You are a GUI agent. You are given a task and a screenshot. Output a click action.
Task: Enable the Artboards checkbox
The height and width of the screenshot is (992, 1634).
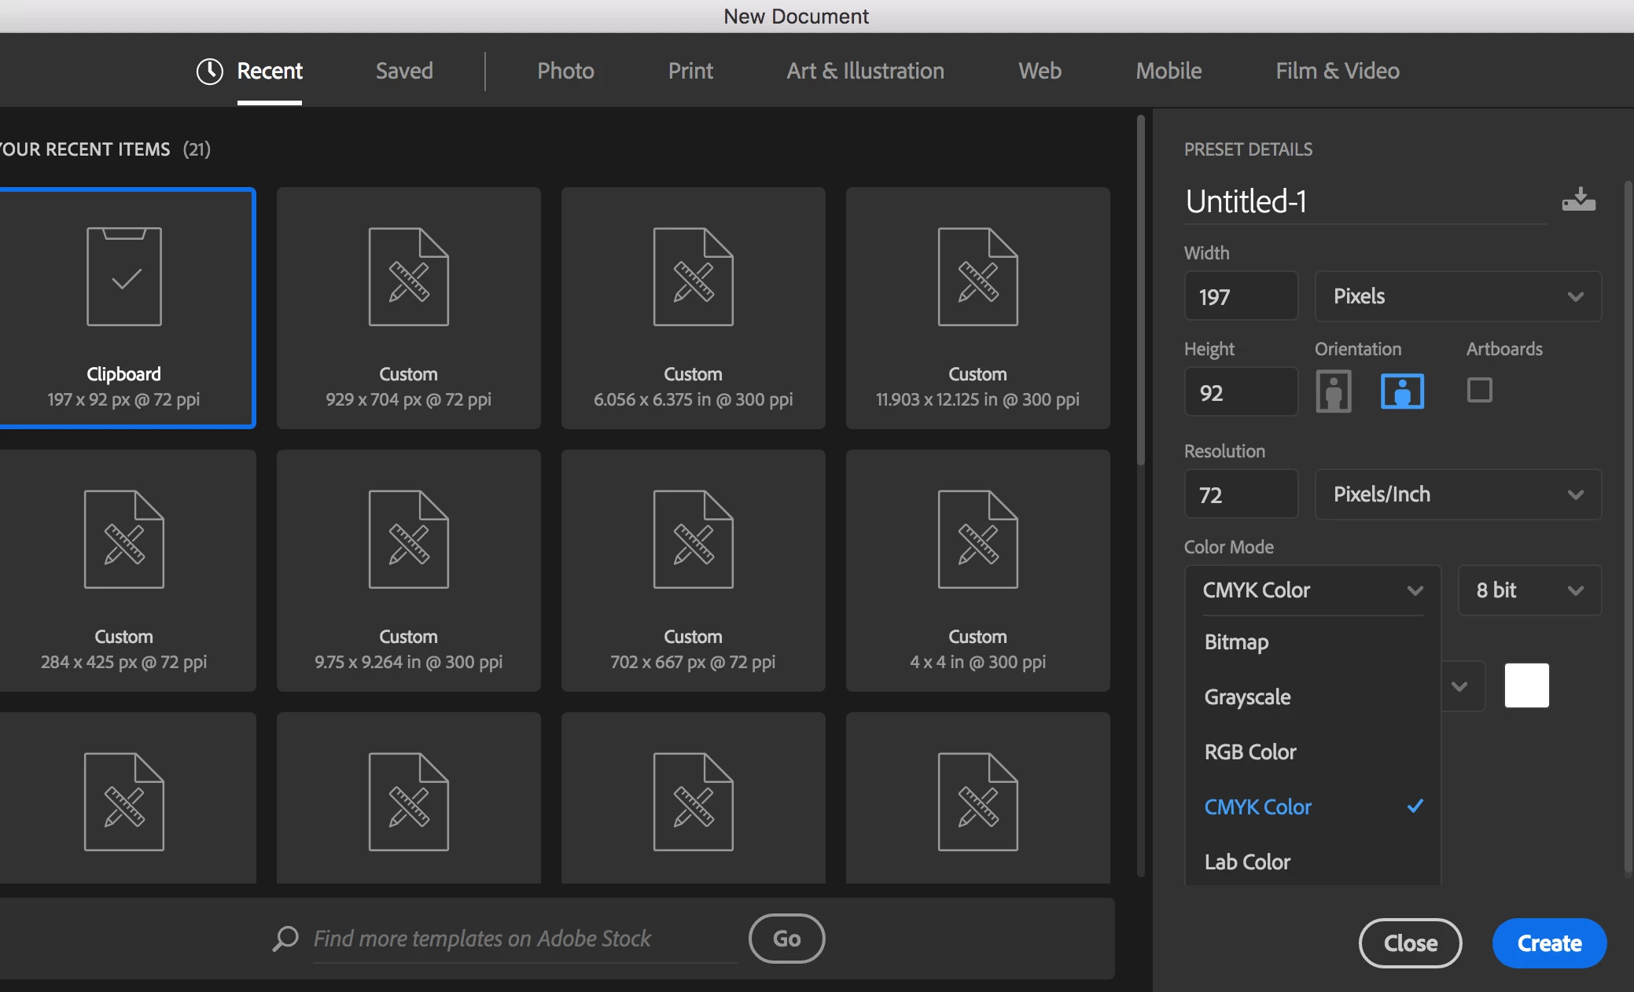[1479, 390]
